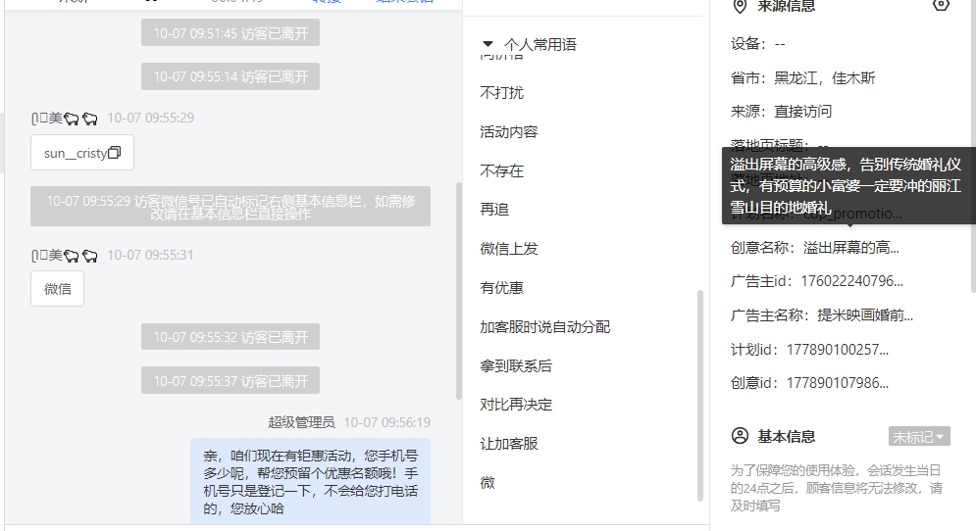Click the 访客微信号已自动标记 system notice
976x531 pixels.
point(231,207)
